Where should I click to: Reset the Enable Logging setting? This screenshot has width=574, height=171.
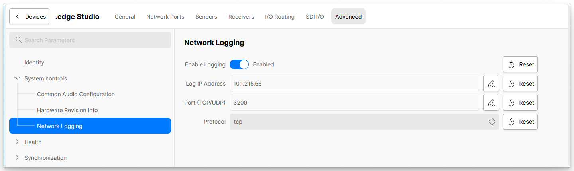[x=520, y=64]
